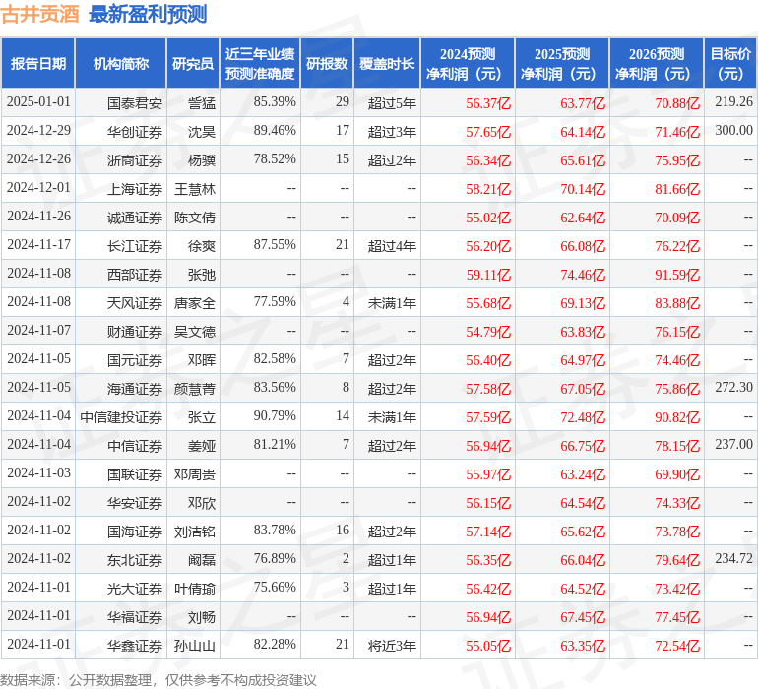
Task: Click the 报告日期 column header
Action: (38, 63)
